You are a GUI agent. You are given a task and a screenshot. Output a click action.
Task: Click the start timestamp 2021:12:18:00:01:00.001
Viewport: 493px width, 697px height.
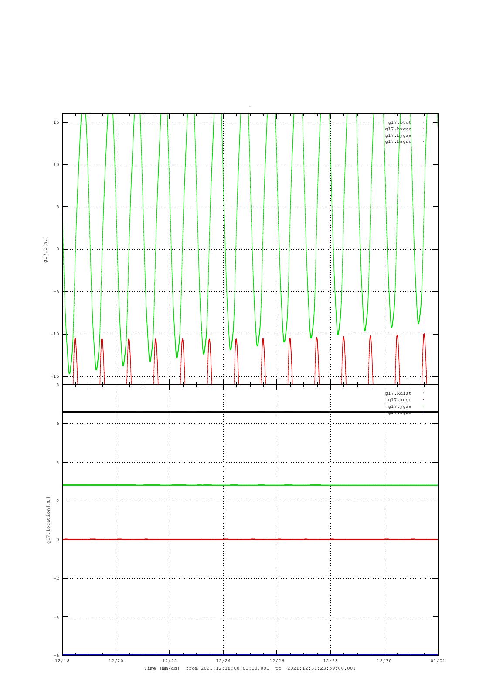point(235,668)
